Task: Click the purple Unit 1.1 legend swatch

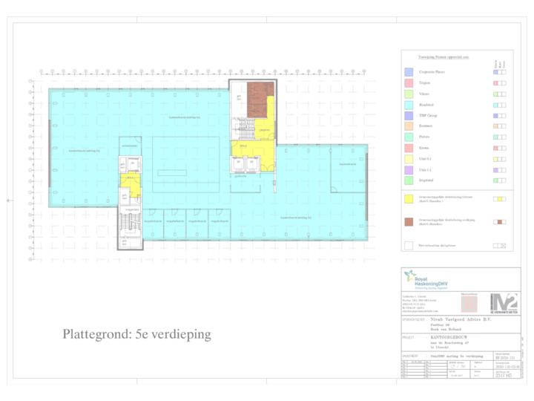Action: [x=408, y=170]
